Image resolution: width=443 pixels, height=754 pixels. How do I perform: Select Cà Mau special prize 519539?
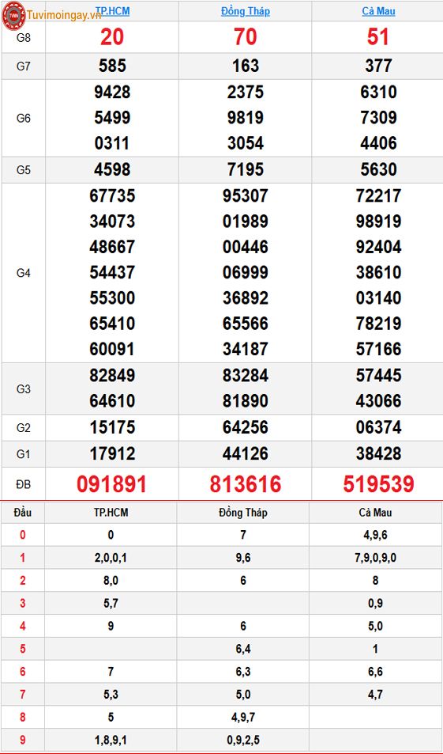[x=378, y=483]
